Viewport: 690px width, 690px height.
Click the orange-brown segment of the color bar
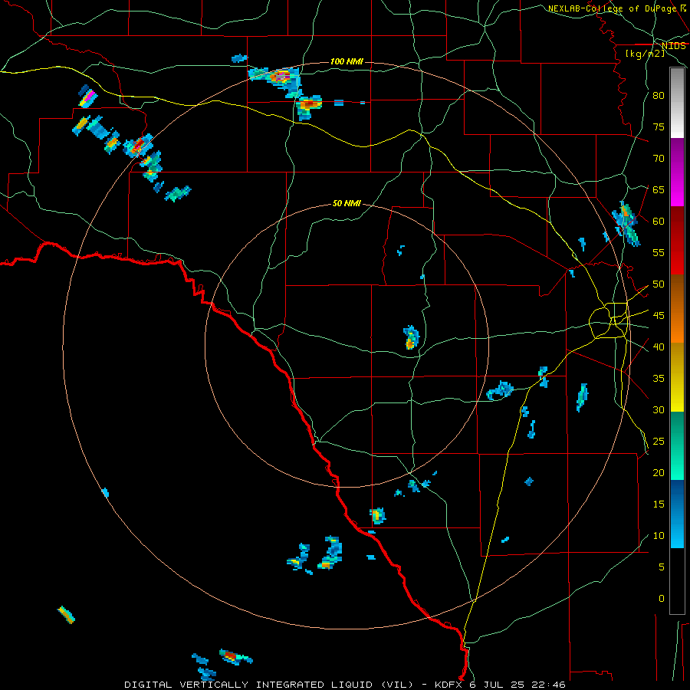677,309
